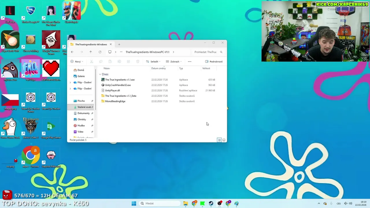Sort by Typ column header

(181, 68)
